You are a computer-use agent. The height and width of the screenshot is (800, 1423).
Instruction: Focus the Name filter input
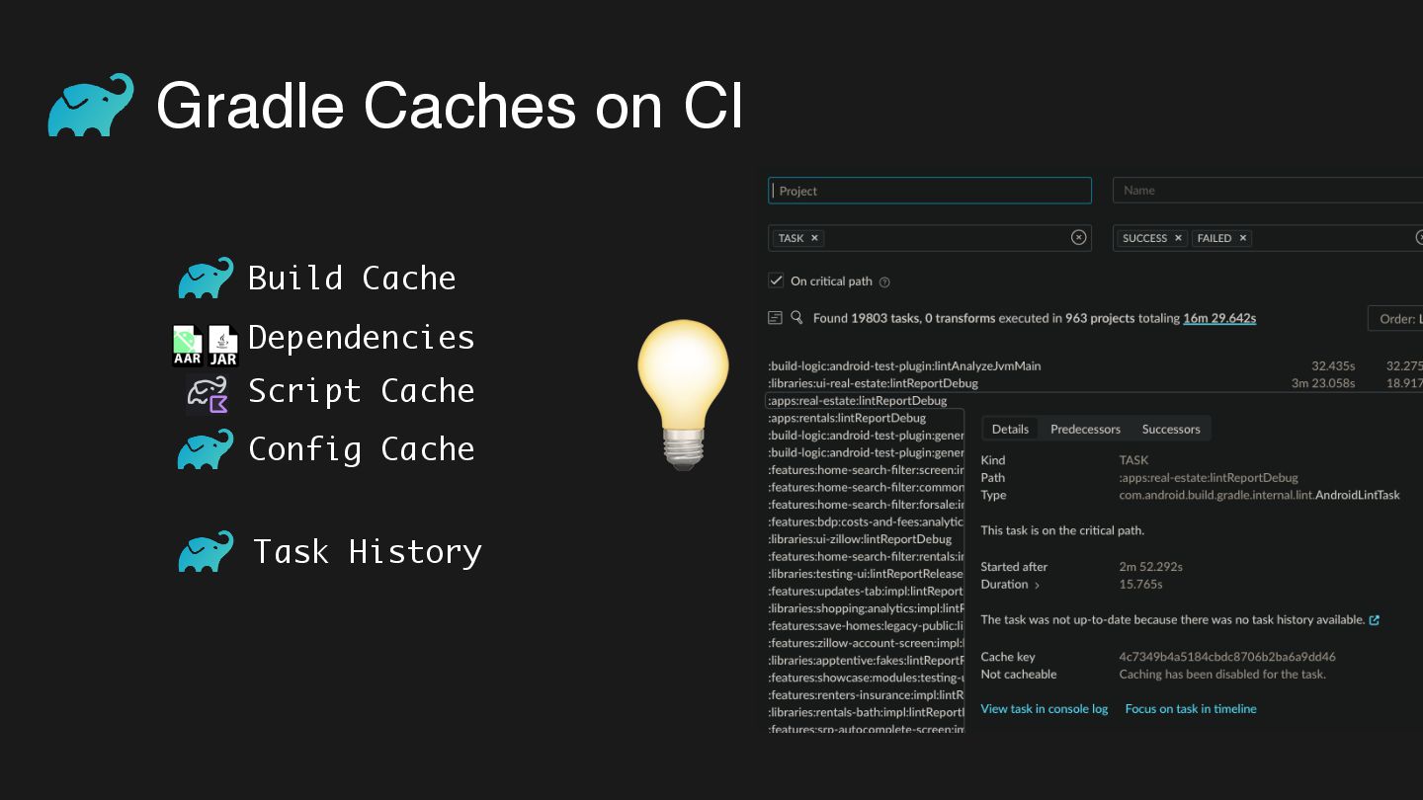click(1268, 191)
